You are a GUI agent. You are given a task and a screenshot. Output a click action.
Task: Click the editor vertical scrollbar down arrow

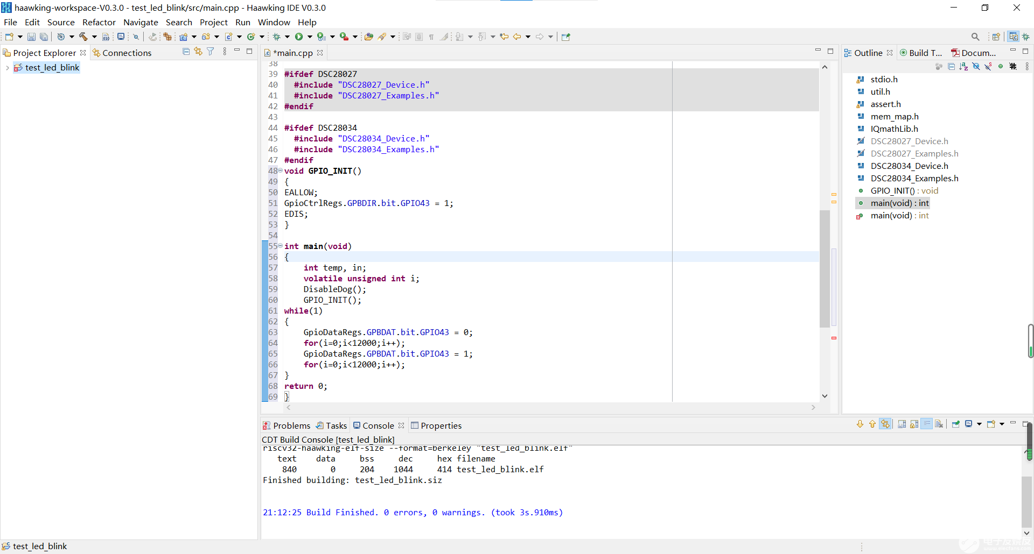[x=825, y=396]
